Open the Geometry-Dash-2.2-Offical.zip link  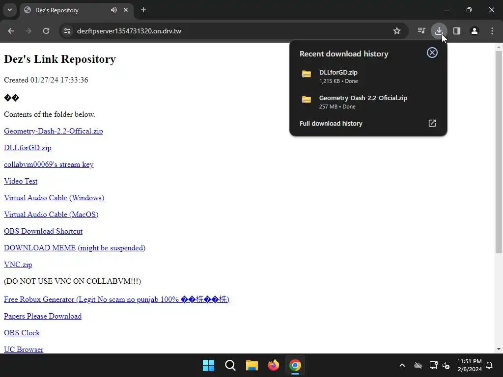pyautogui.click(x=53, y=131)
